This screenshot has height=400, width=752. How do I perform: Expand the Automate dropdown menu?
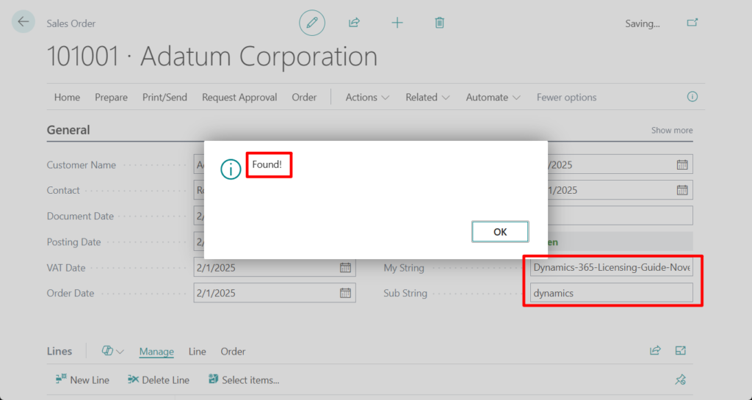click(493, 97)
